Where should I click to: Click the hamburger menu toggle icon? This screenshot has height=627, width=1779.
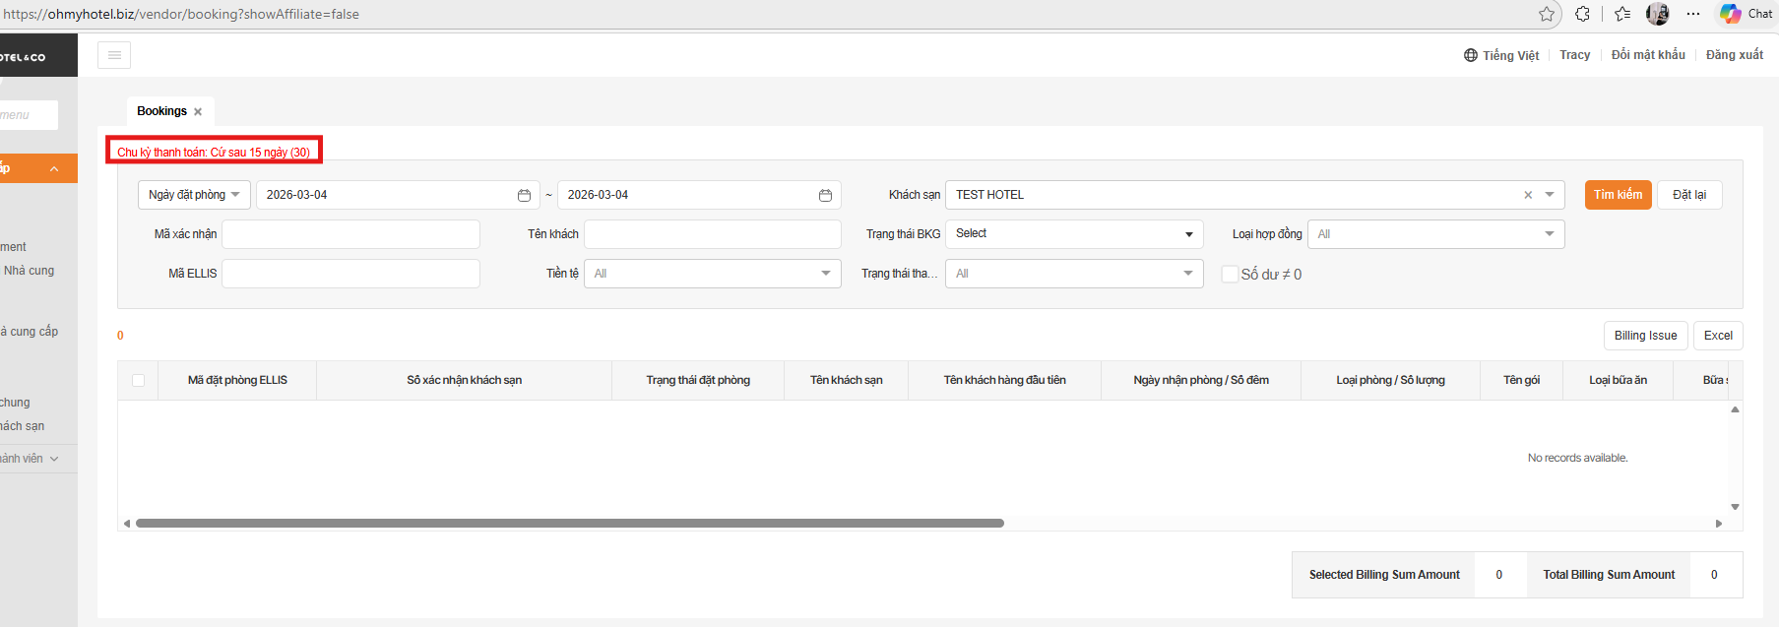pyautogui.click(x=114, y=55)
